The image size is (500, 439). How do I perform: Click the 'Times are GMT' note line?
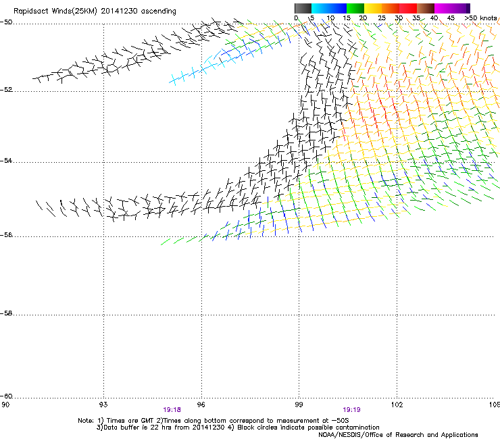(214, 421)
